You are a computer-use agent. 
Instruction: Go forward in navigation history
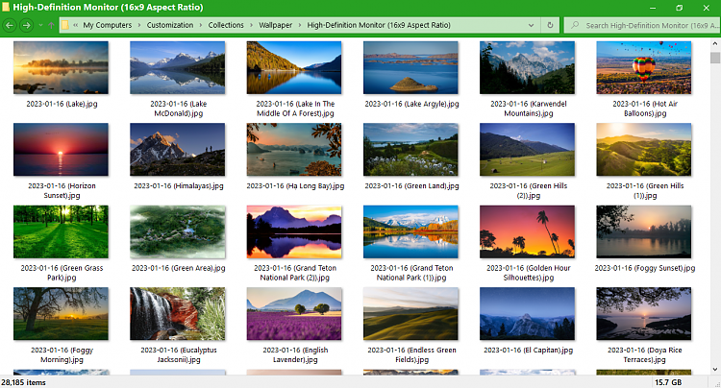(27, 25)
